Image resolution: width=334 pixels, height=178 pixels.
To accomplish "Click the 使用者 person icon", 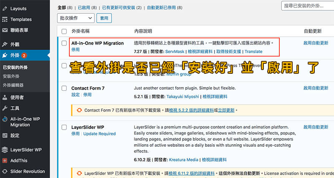I will pos(5,98).
